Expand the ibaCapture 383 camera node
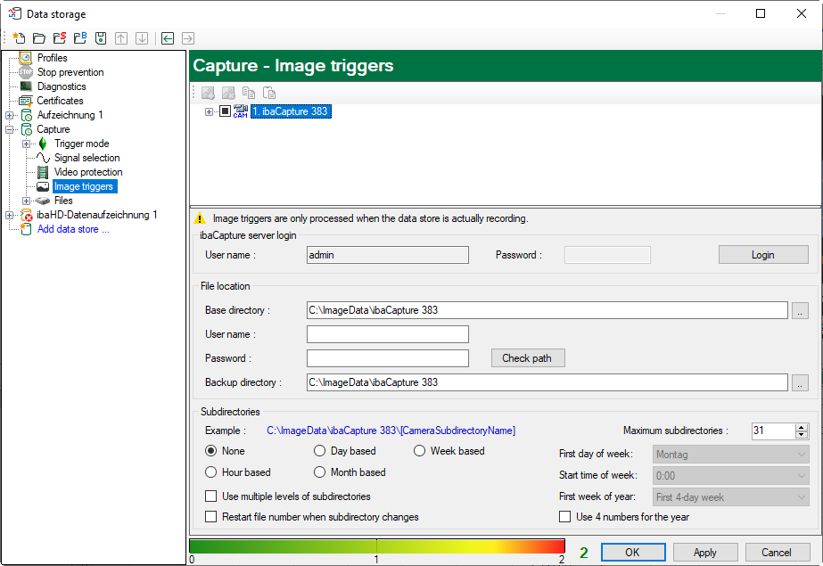The image size is (823, 566). tap(210, 111)
